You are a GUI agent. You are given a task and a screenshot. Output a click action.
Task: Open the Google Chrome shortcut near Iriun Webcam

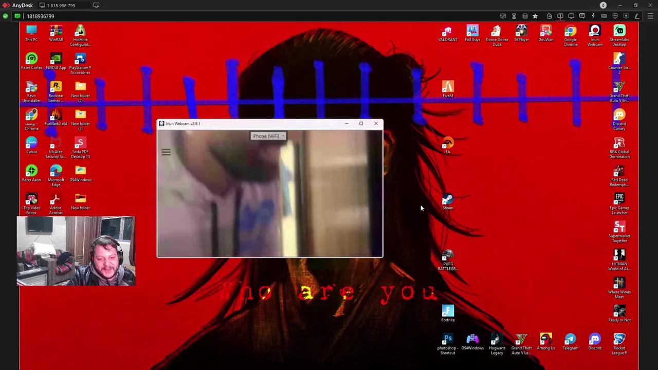click(x=571, y=35)
